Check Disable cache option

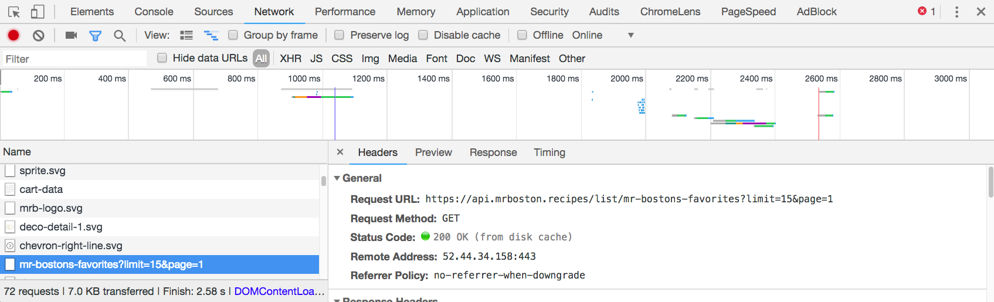pyautogui.click(x=423, y=35)
